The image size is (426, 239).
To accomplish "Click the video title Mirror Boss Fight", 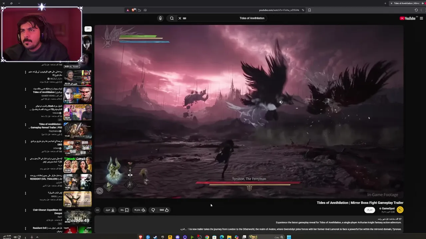I will [x=360, y=202].
